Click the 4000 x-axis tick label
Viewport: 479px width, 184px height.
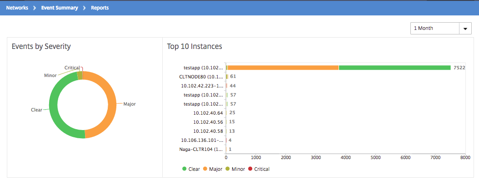345,158
